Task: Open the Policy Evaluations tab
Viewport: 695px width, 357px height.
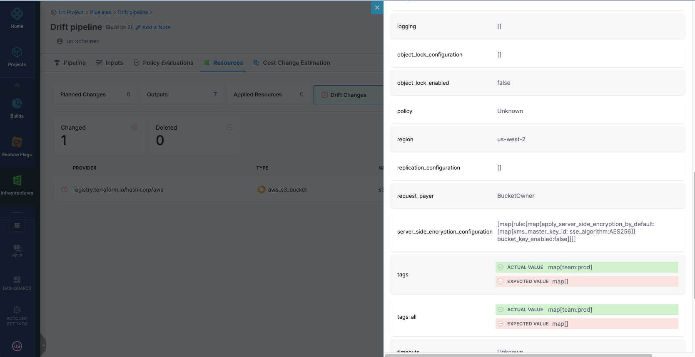Action: click(x=163, y=63)
